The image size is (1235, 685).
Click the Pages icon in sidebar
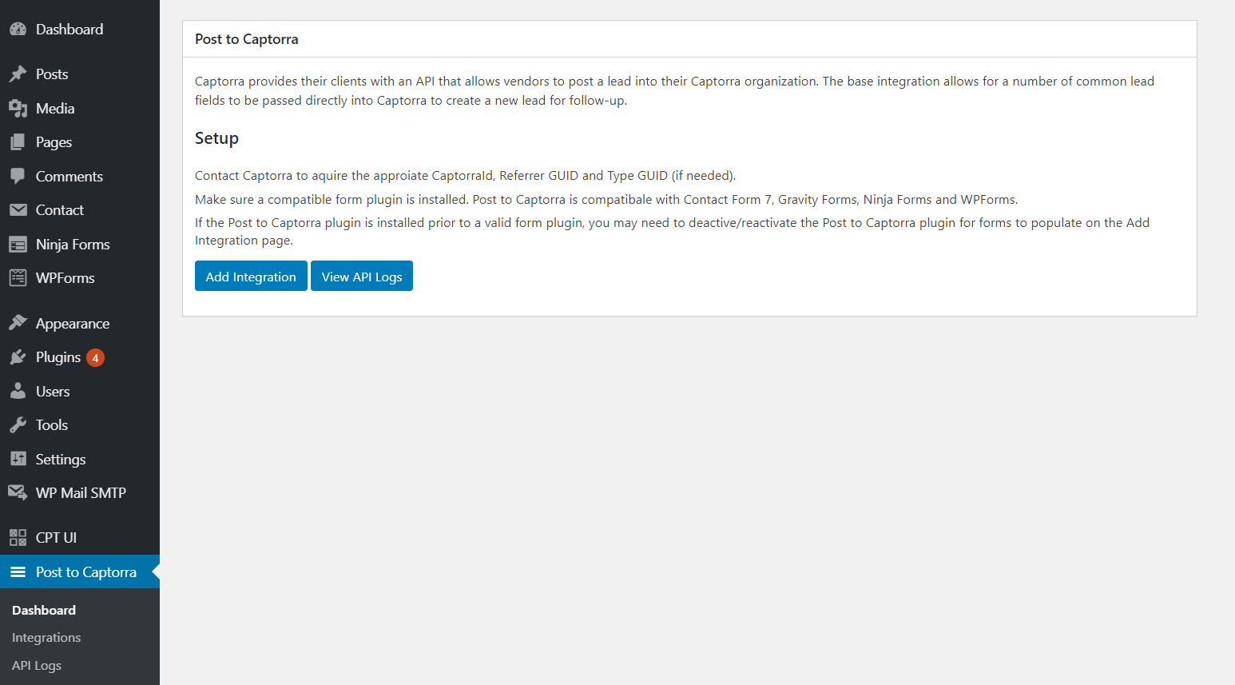pyautogui.click(x=18, y=142)
